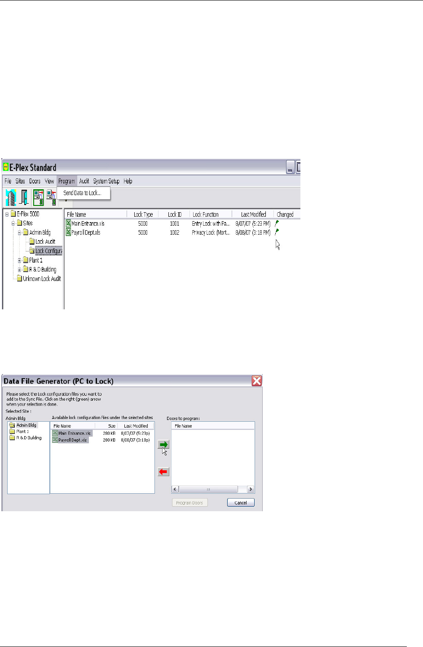
Task: Click the building Sites icon in E-Plex toolbar
Action: pyautogui.click(x=11, y=197)
